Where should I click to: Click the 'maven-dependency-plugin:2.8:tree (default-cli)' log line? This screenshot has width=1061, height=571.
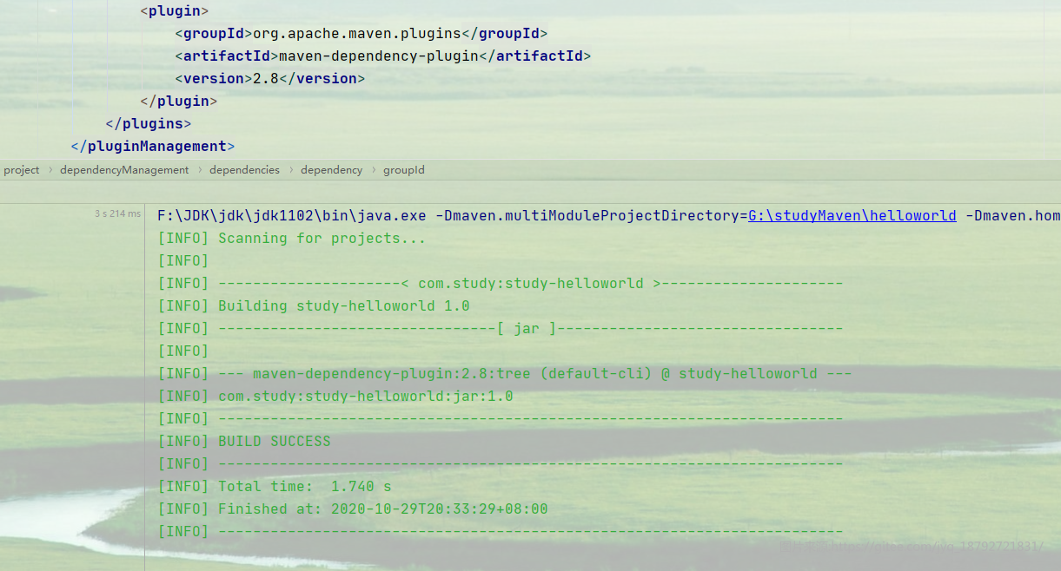tap(505, 374)
